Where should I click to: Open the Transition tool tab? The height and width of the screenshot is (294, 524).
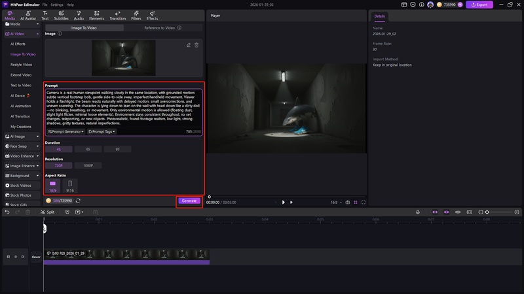tap(117, 15)
